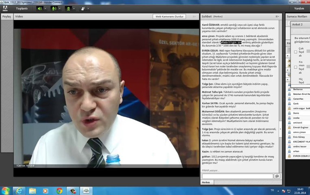Click Web Kameramı Durdur button
The height and width of the screenshot is (195, 310).
pos(169,17)
